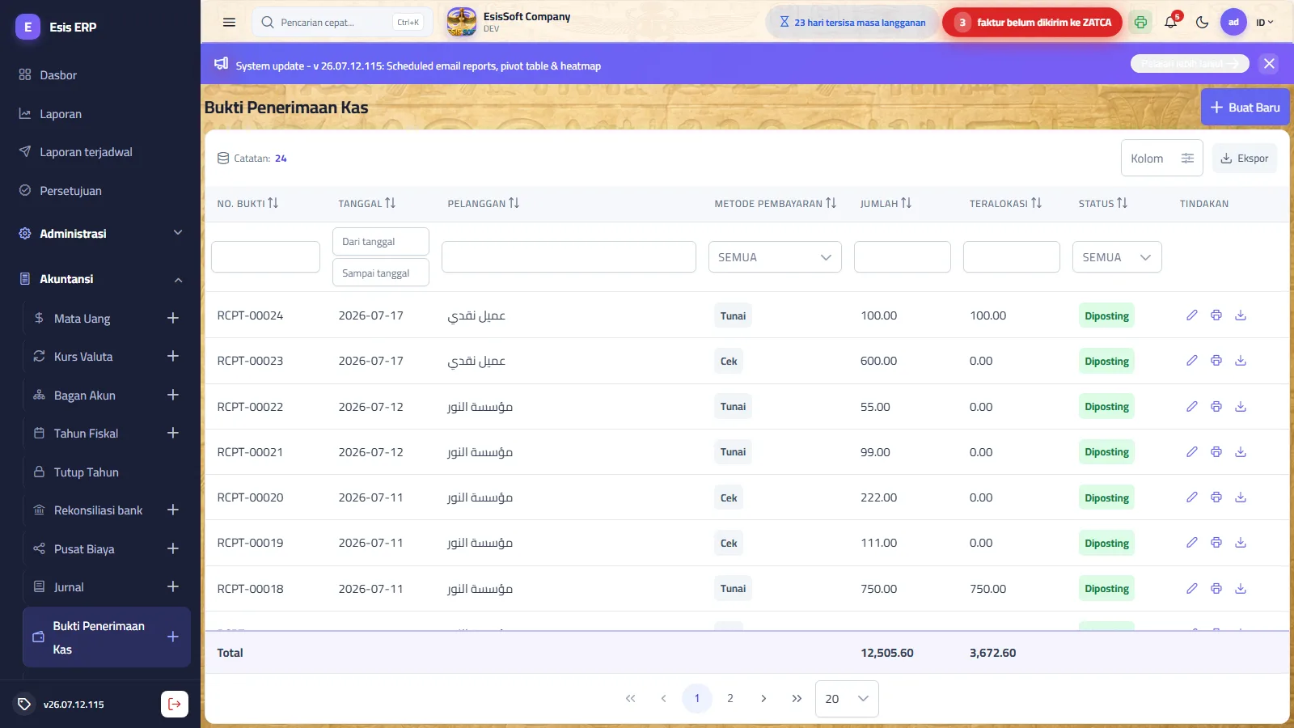Click the Buat Baru button
The image size is (1294, 728).
click(1245, 107)
